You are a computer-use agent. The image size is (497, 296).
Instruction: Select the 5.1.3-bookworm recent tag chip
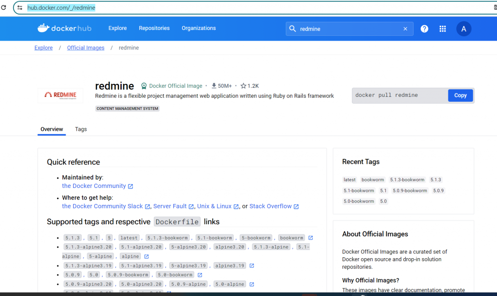pyautogui.click(x=407, y=180)
